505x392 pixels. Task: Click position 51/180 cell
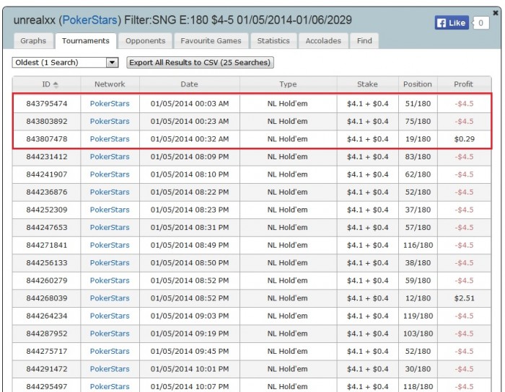tap(418, 104)
